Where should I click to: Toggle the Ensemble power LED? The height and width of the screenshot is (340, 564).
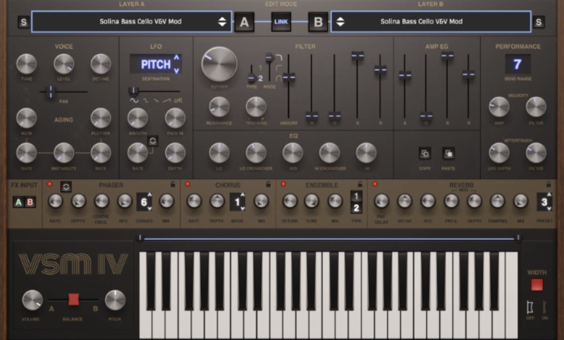point(283,185)
